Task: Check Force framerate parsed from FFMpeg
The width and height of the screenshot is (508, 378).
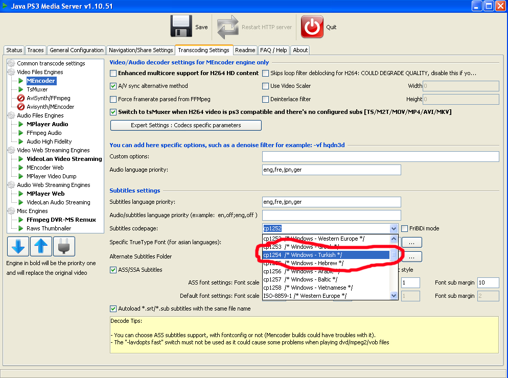Action: pos(113,99)
